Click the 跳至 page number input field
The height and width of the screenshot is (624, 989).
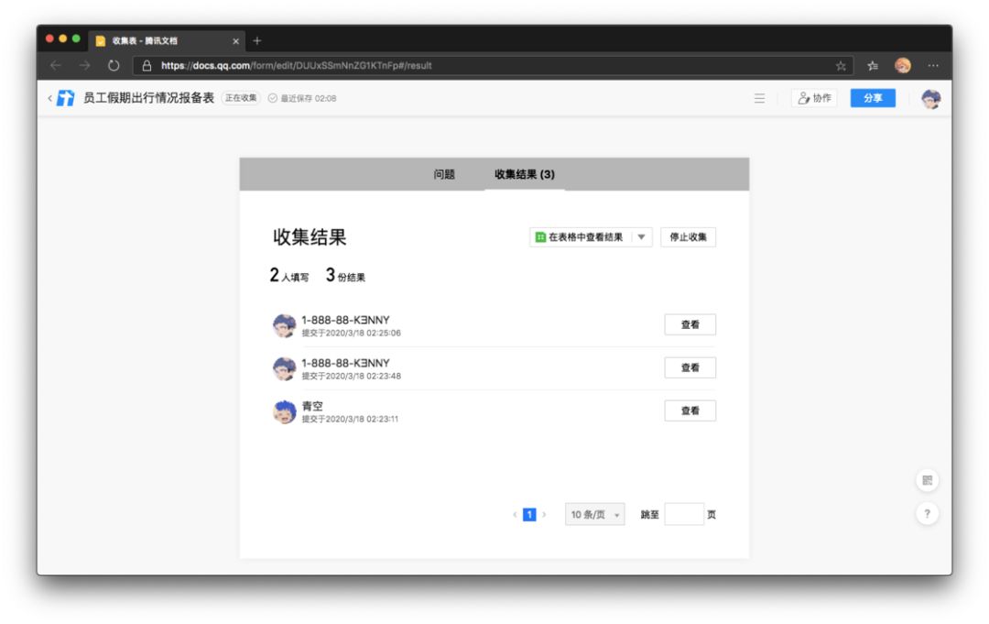(x=684, y=515)
